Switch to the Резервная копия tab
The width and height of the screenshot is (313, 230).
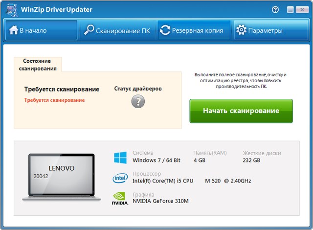194,30
